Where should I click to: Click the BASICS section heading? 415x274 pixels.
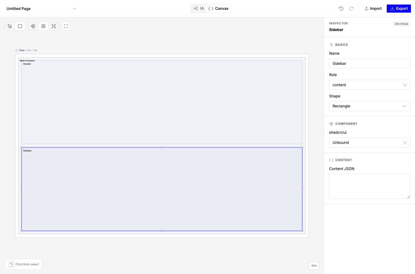coord(342,45)
